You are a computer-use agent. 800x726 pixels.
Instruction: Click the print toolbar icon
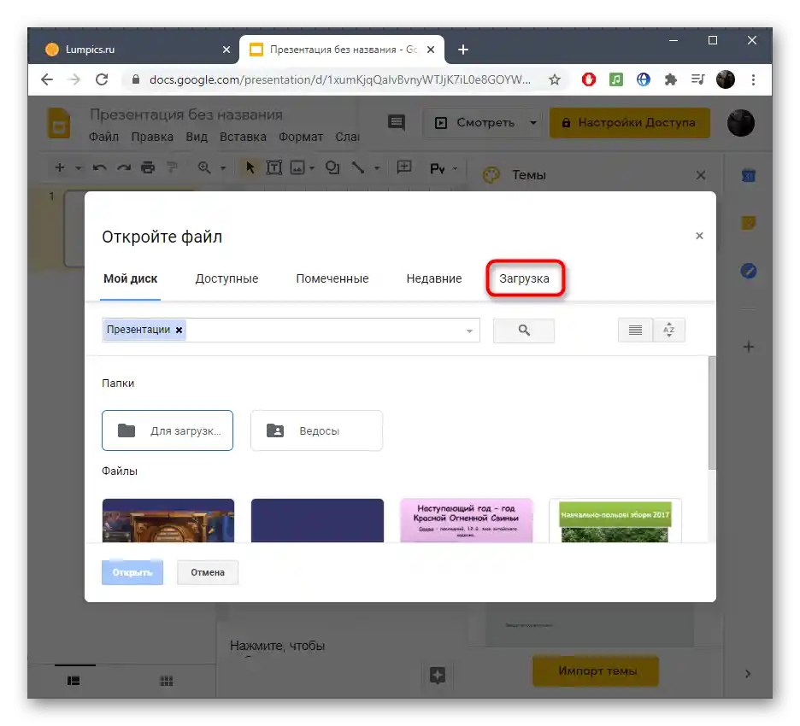click(148, 167)
